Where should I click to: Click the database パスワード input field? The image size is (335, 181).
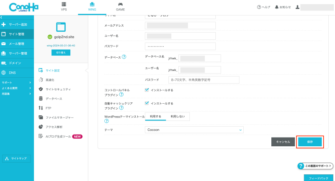click(204, 79)
